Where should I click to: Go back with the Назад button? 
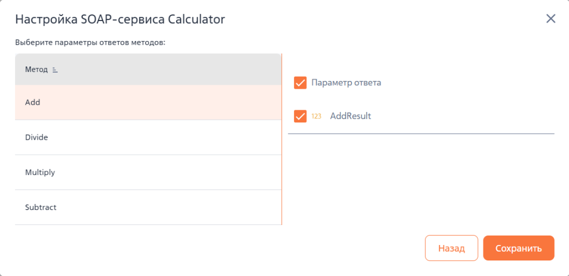tap(451, 248)
